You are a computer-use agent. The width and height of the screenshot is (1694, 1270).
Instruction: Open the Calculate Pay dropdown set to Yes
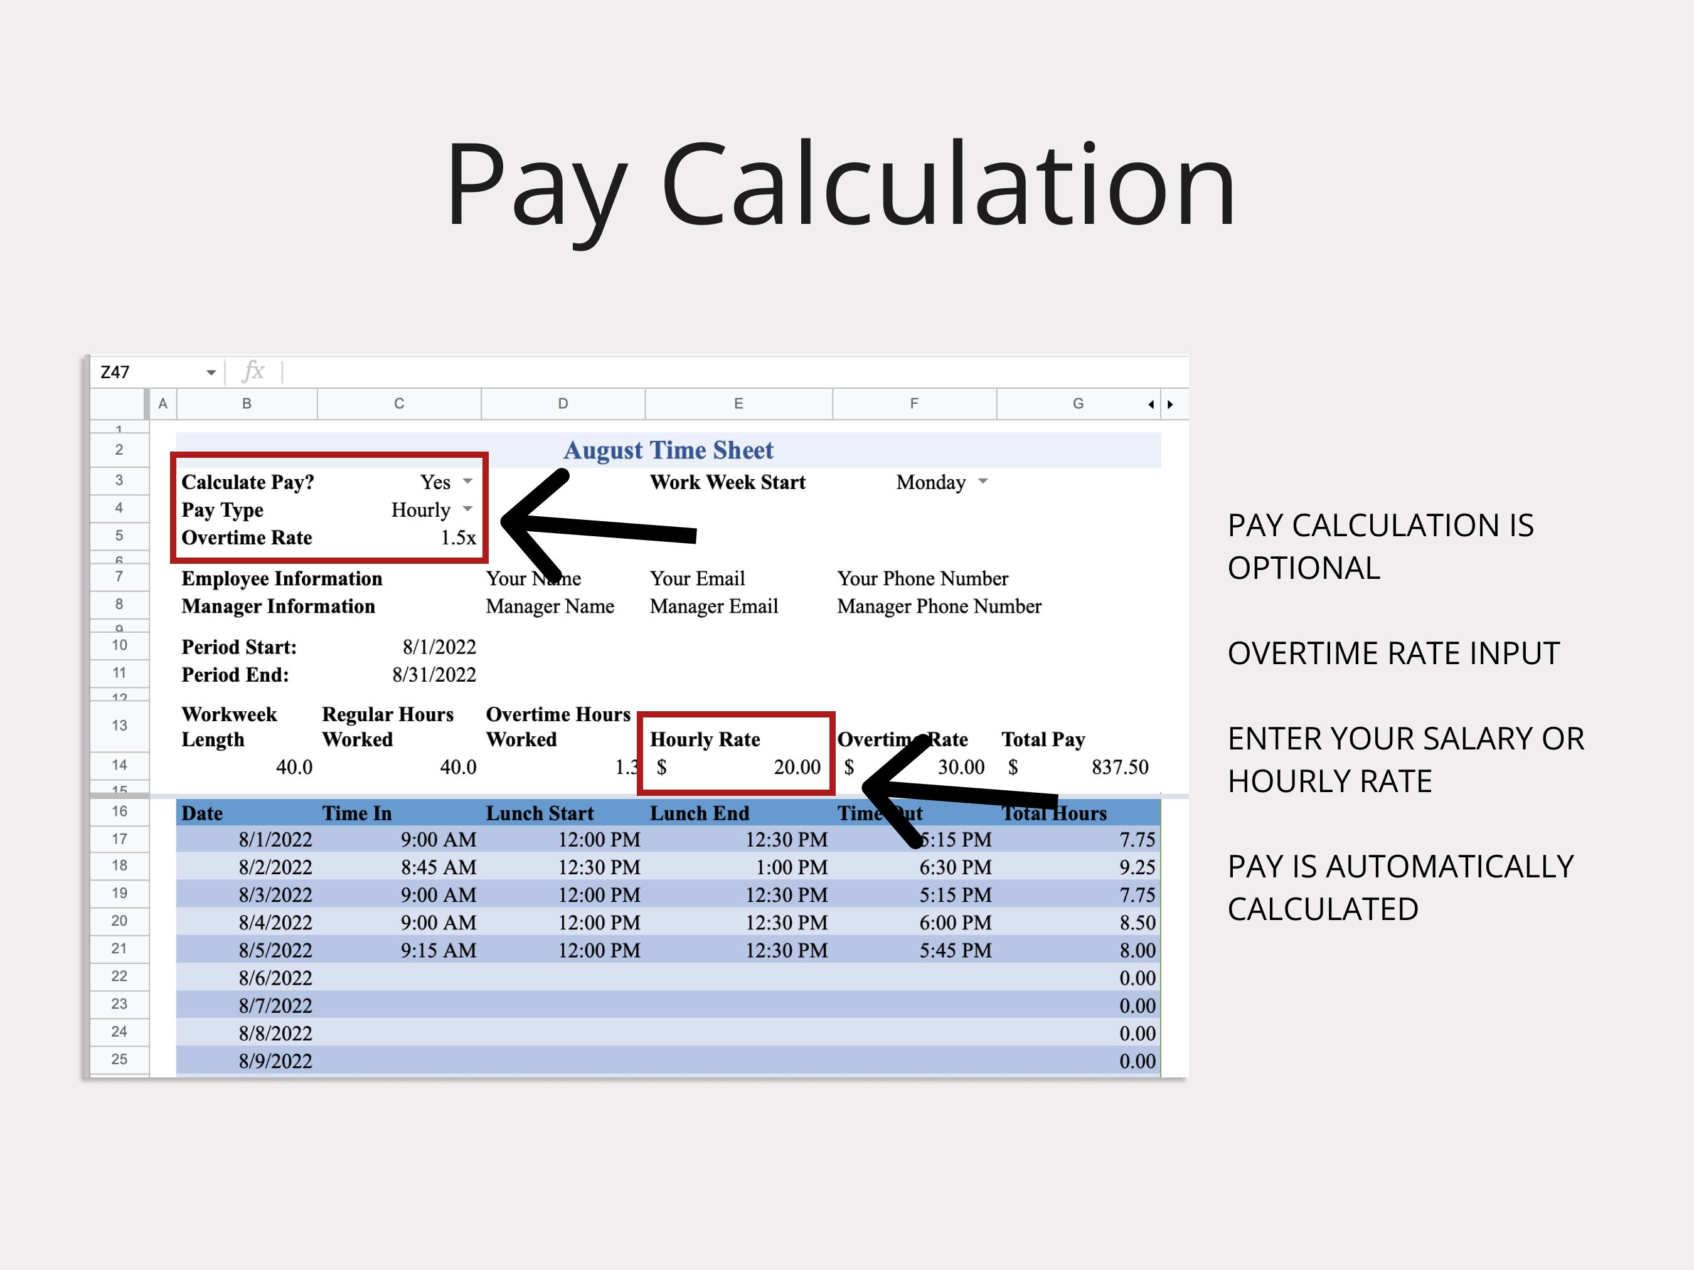point(467,482)
